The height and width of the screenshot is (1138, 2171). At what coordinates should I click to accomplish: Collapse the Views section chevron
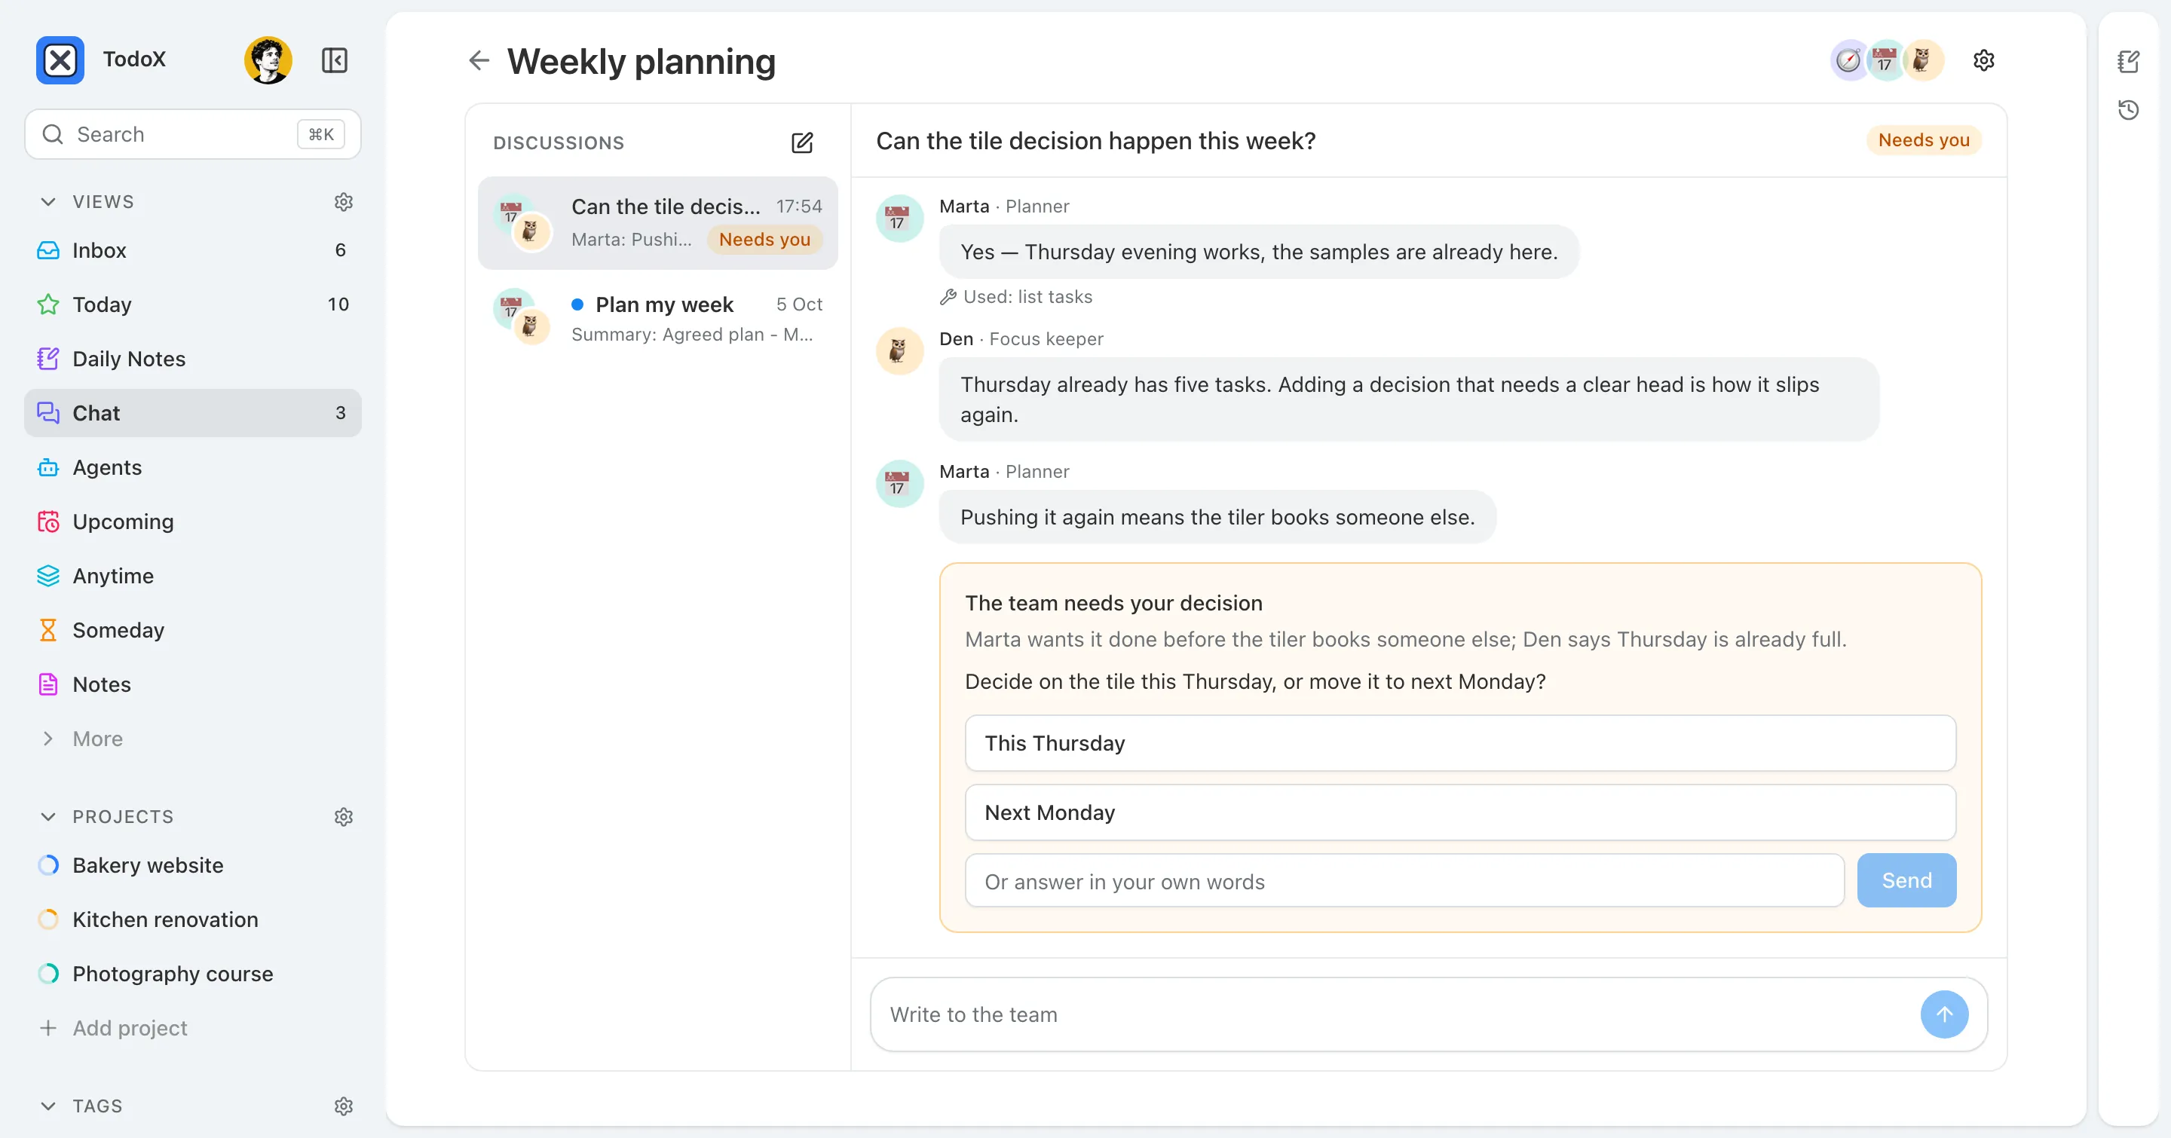tap(48, 202)
